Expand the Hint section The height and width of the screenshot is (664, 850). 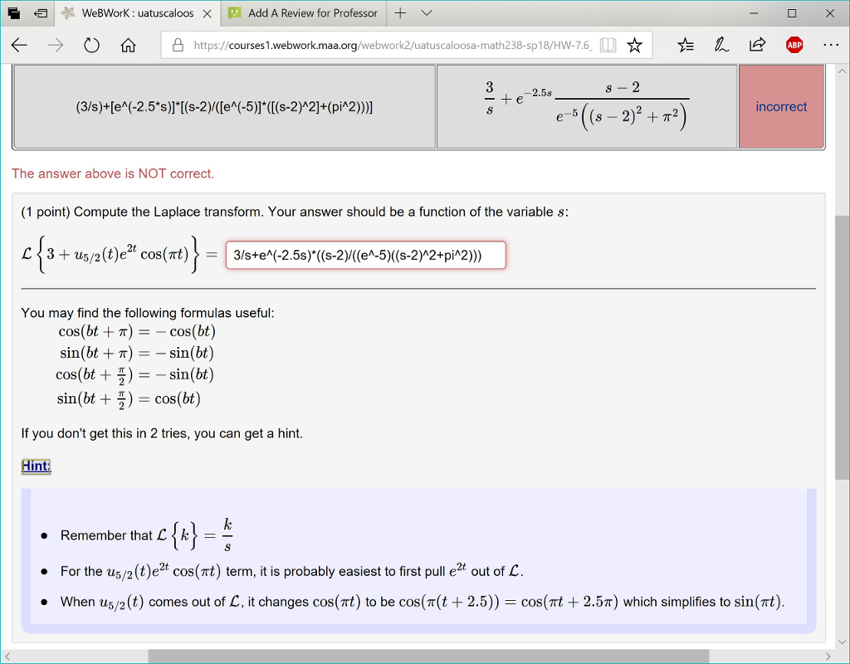(x=35, y=466)
